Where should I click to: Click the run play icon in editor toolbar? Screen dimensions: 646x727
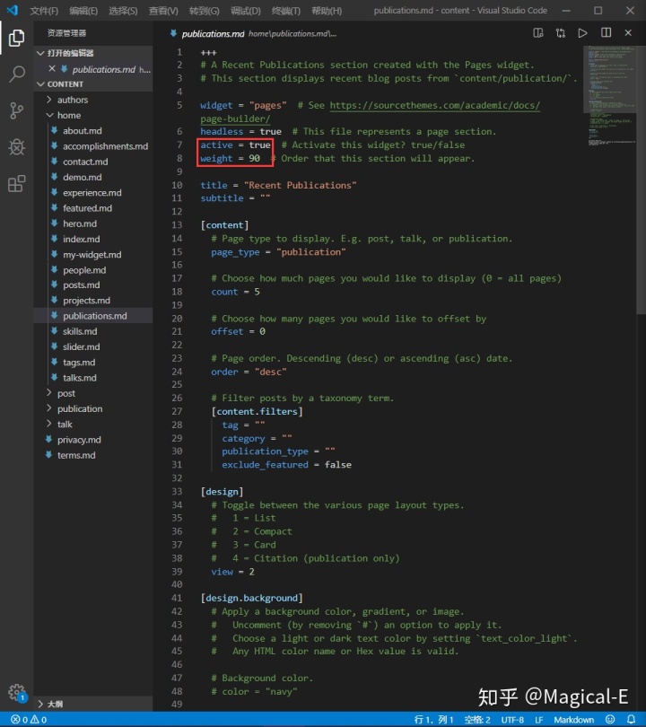tap(583, 33)
